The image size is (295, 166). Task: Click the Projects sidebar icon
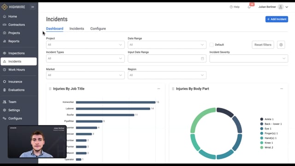click(x=5, y=33)
